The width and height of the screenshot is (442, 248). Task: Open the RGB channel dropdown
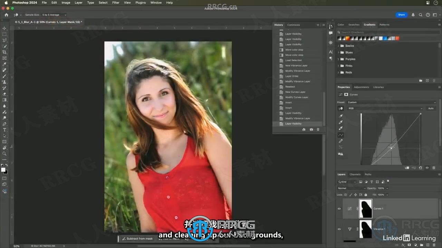(385, 108)
